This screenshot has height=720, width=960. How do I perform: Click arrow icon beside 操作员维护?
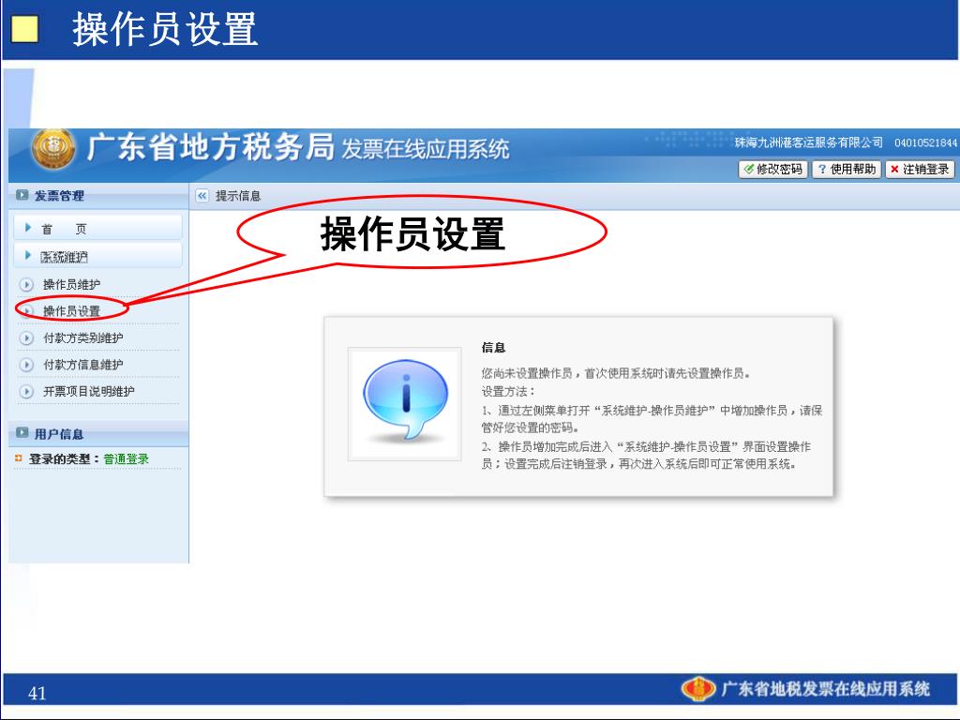coord(26,285)
